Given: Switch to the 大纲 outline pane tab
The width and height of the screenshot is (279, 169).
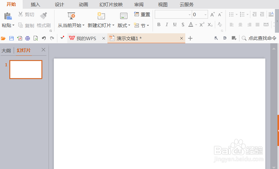Looking at the screenshot, I should pos(6,51).
